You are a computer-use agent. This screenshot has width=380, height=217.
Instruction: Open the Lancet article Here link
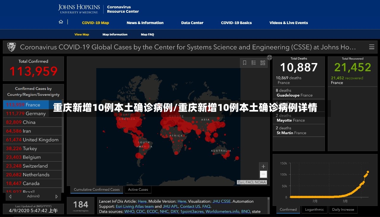(142, 201)
